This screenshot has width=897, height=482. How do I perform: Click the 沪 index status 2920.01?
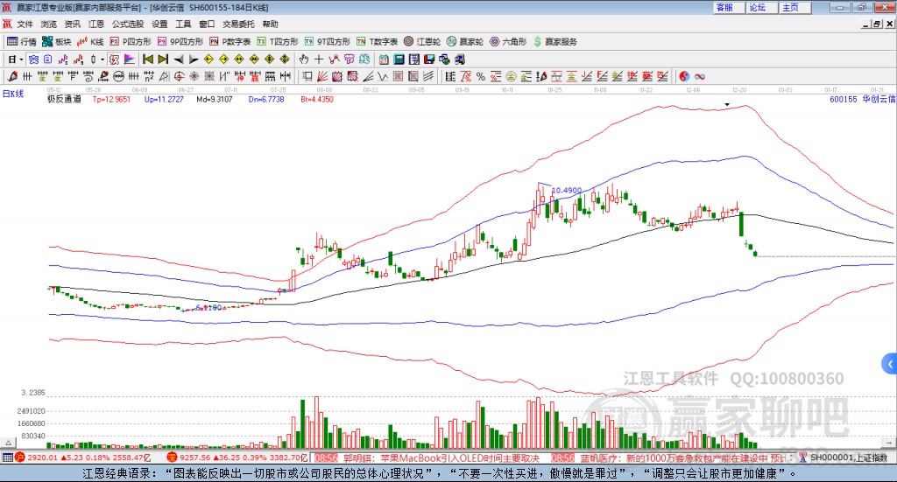tap(82, 458)
